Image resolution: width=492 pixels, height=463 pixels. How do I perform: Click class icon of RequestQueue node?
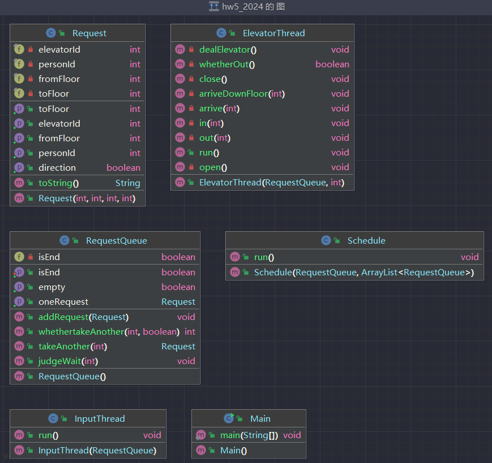pyautogui.click(x=65, y=240)
